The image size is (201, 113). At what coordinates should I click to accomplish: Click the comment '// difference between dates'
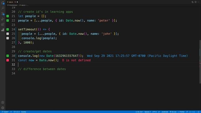(x=42, y=69)
